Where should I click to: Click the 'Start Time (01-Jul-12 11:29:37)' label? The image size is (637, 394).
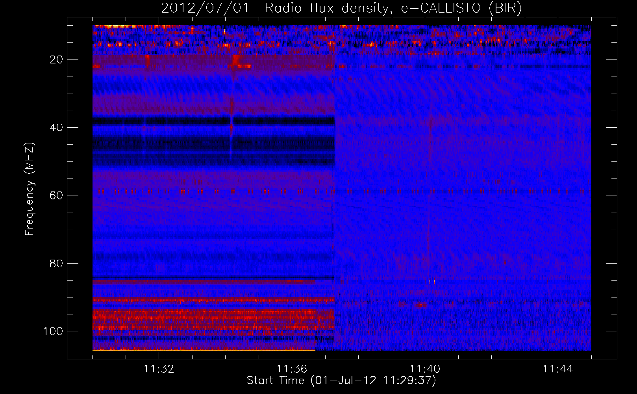click(341, 381)
